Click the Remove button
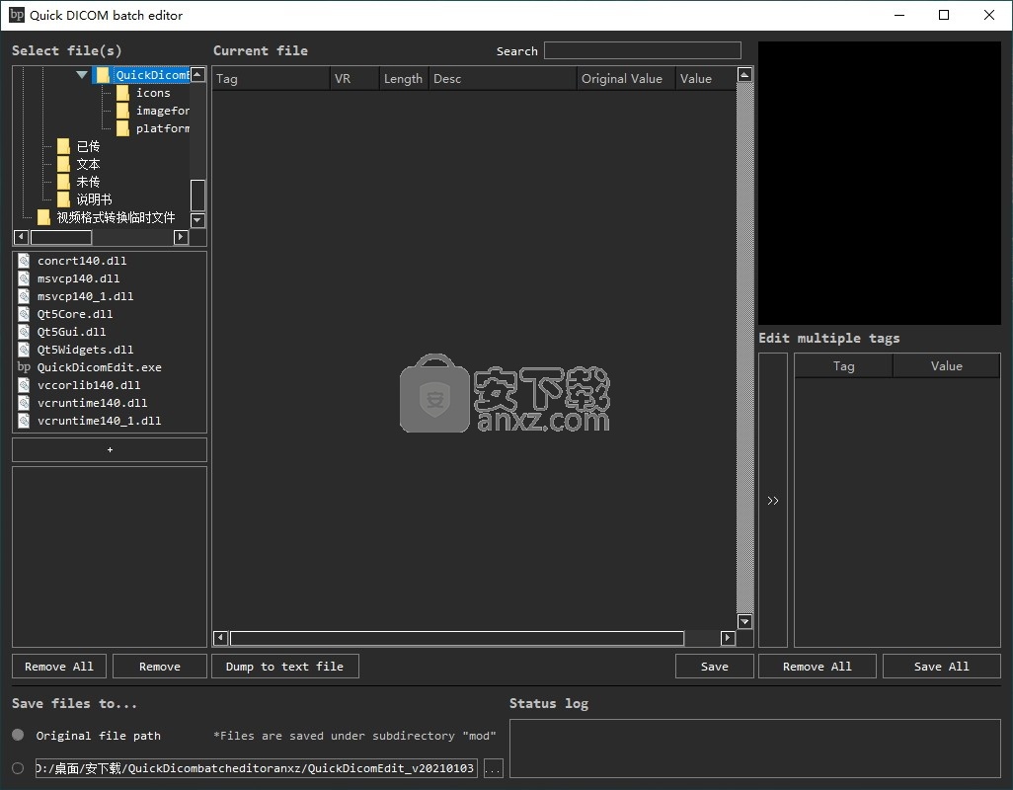 [x=160, y=666]
